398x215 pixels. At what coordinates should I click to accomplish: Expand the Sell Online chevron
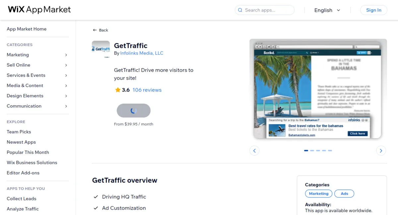click(x=66, y=65)
